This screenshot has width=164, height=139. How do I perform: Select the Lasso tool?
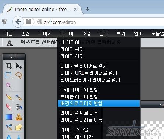click(x=19, y=75)
